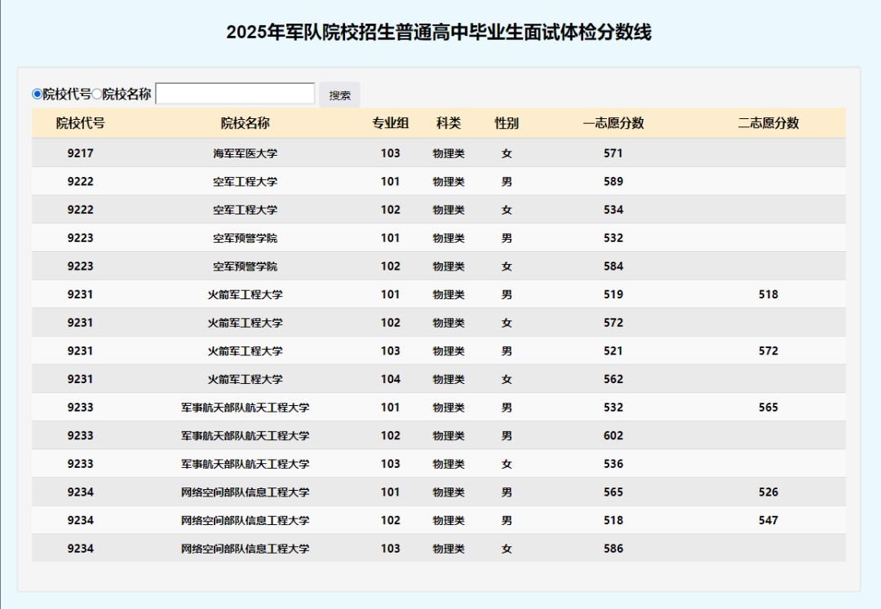Click 军事航天部队航天工程大学 in the score 602 row
881x609 pixels.
pyautogui.click(x=245, y=435)
